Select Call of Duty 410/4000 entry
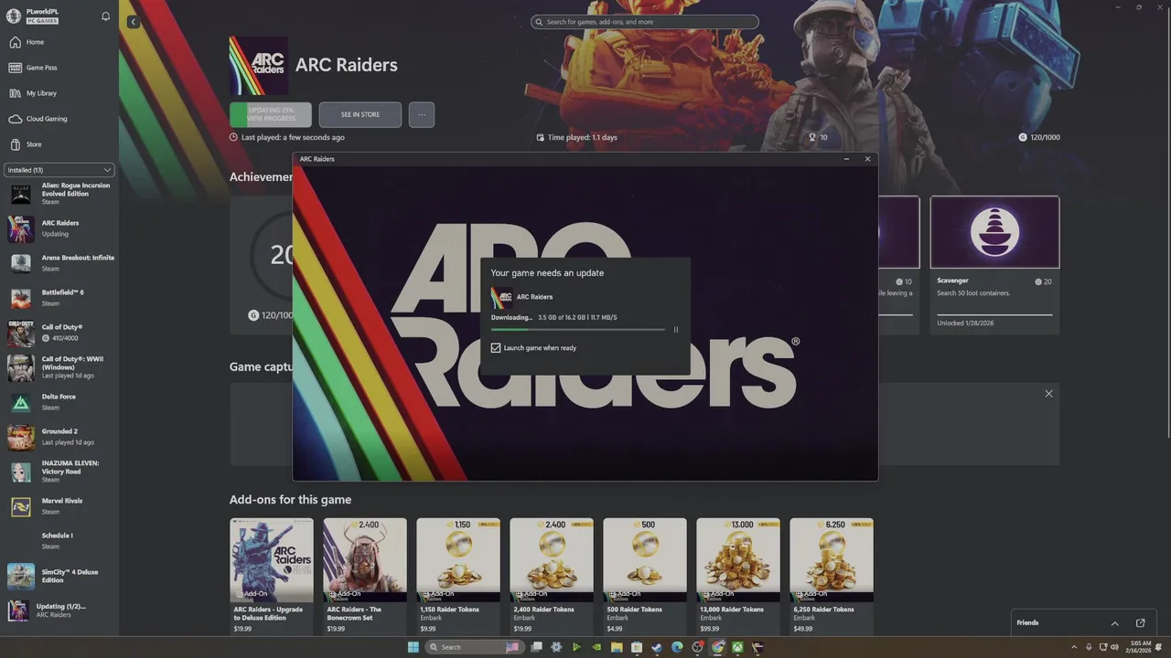Screen dimensions: 1171x658 59,332
